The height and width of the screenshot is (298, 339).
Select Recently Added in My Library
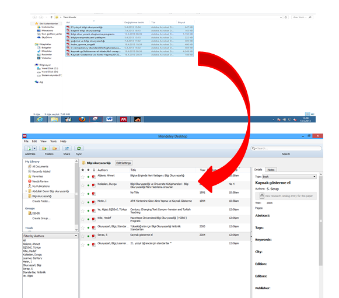pos(41,171)
